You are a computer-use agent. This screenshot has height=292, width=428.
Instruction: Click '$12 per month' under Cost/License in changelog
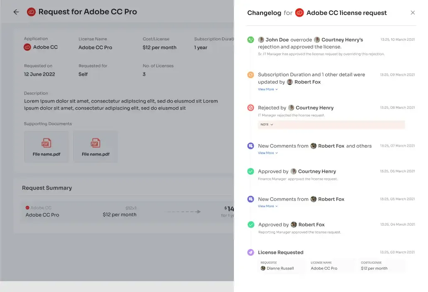[x=374, y=268]
